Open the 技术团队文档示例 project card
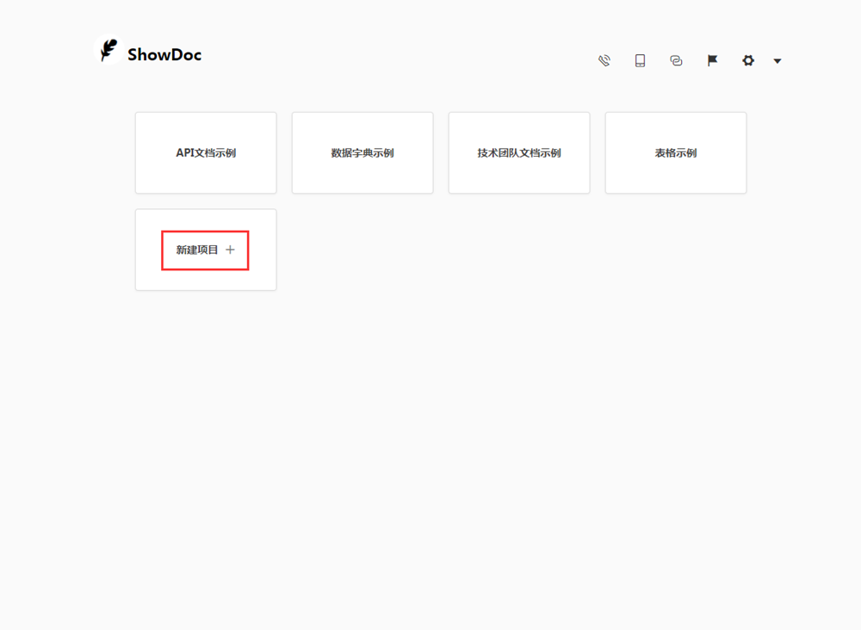The width and height of the screenshot is (861, 630). [519, 152]
